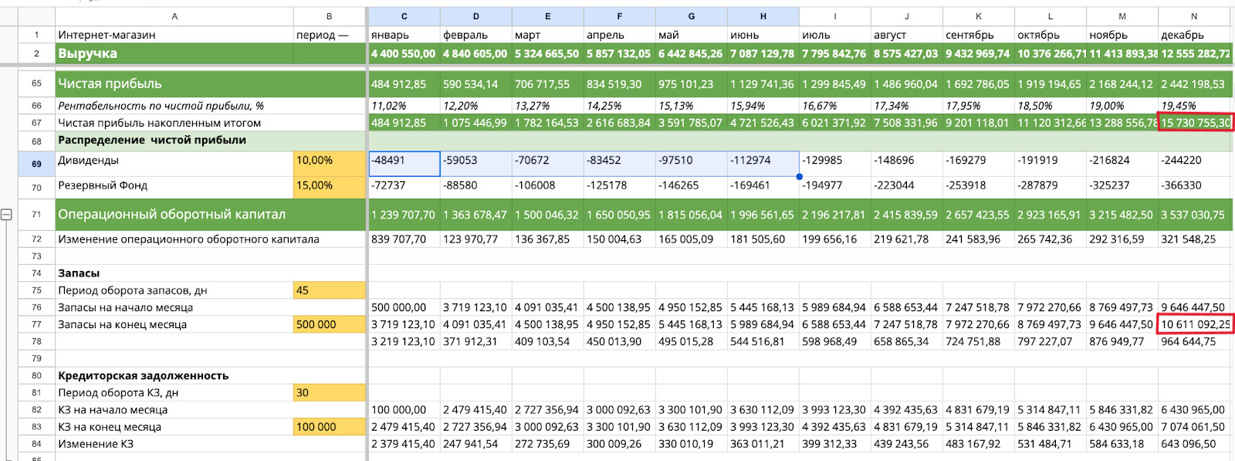Click the blue fill handle of the selection
This screenshot has width=1235, height=461.
coord(799,177)
